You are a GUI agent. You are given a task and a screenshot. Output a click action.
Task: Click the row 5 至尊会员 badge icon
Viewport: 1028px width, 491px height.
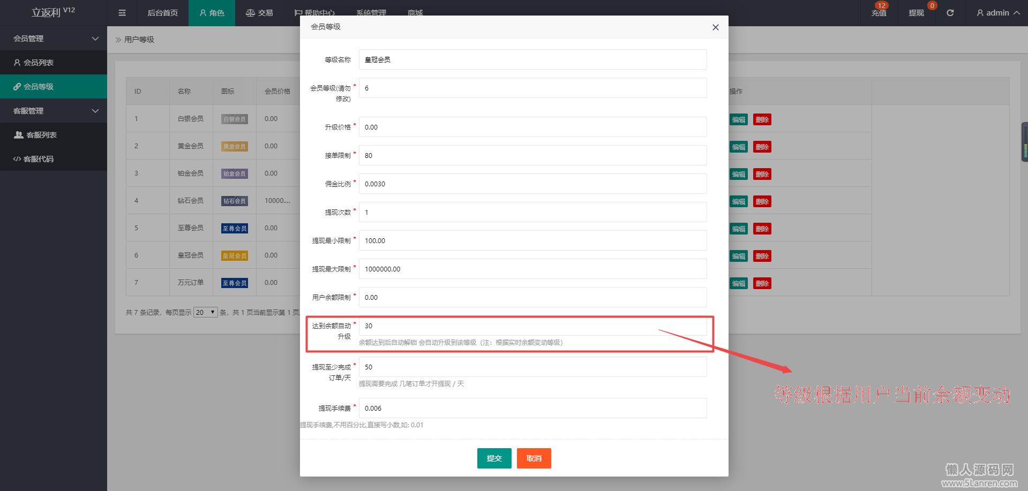click(235, 228)
